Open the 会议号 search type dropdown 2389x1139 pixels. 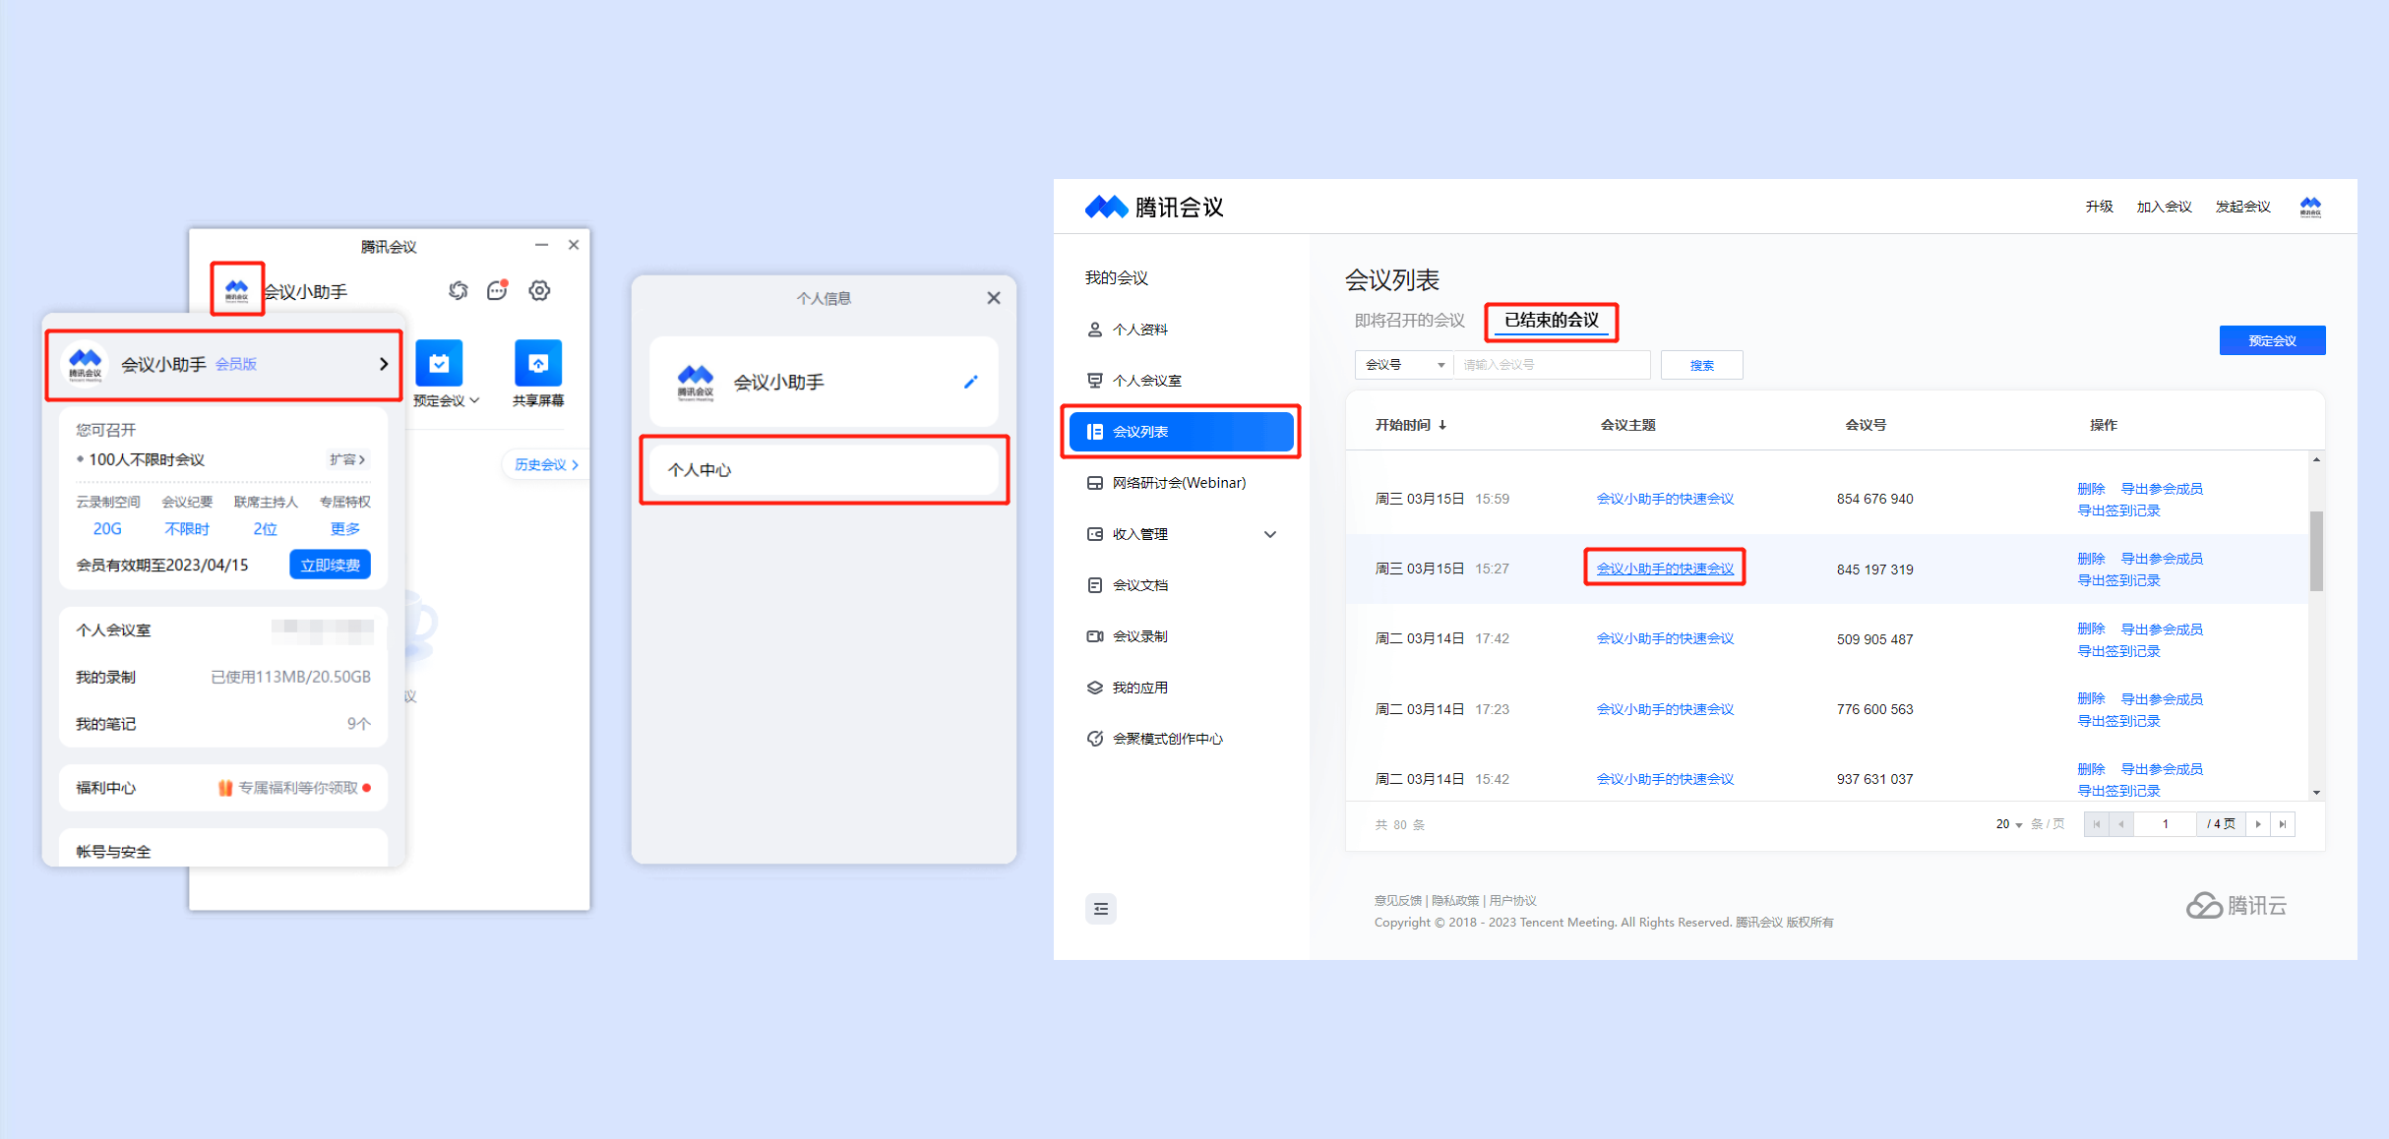[x=1404, y=365]
